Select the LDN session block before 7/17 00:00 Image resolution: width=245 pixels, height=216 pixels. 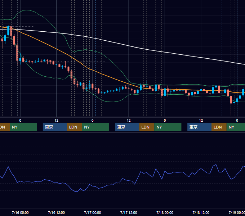(x=74, y=127)
